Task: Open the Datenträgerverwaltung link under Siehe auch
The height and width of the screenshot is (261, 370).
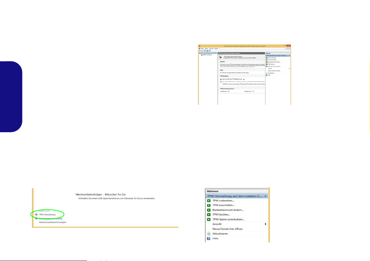Action: coord(51,218)
